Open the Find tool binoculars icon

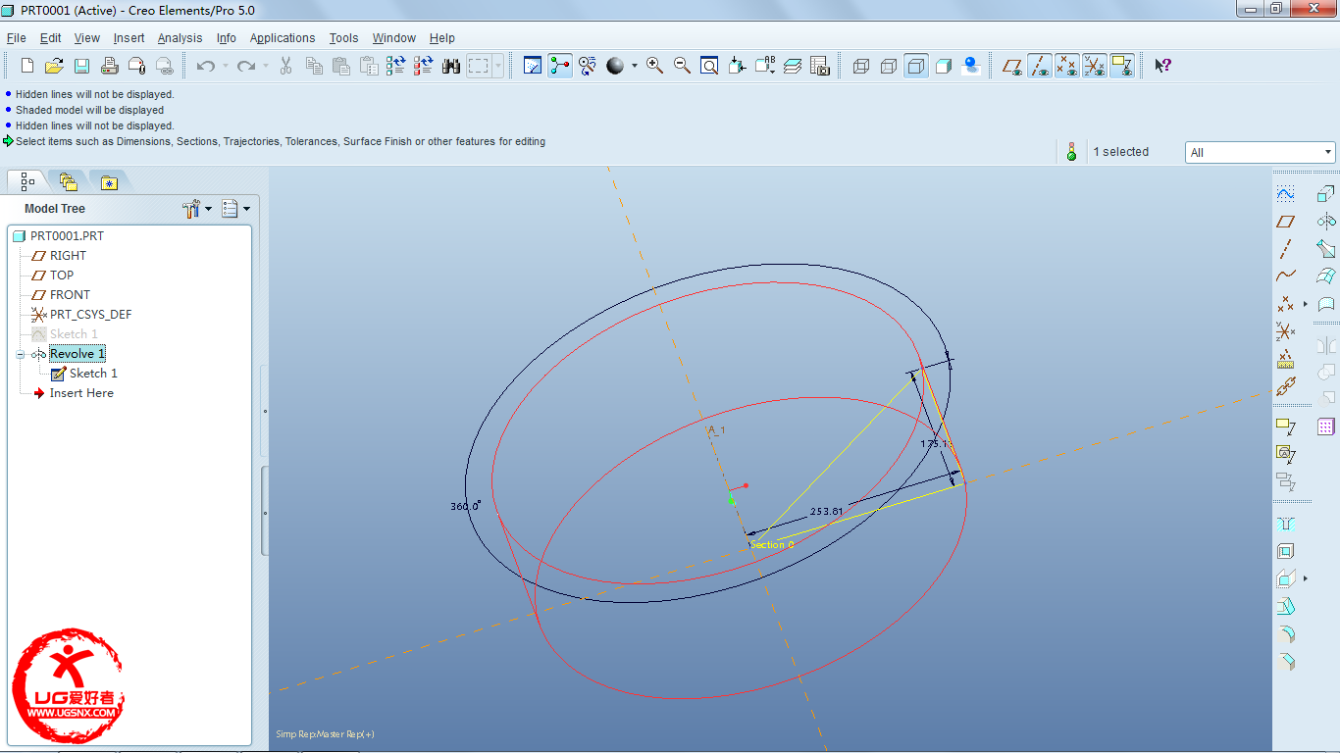coord(451,66)
